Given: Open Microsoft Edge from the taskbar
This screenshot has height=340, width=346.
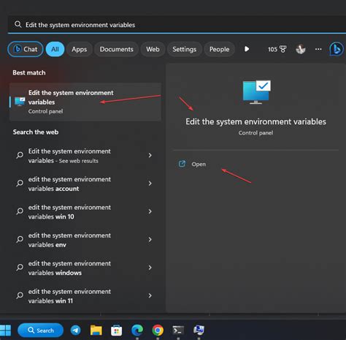Looking at the screenshot, I should point(137,330).
